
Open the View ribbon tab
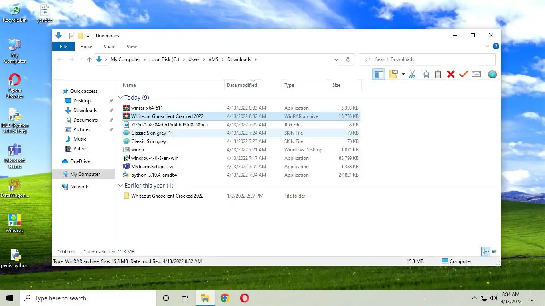coord(132,47)
